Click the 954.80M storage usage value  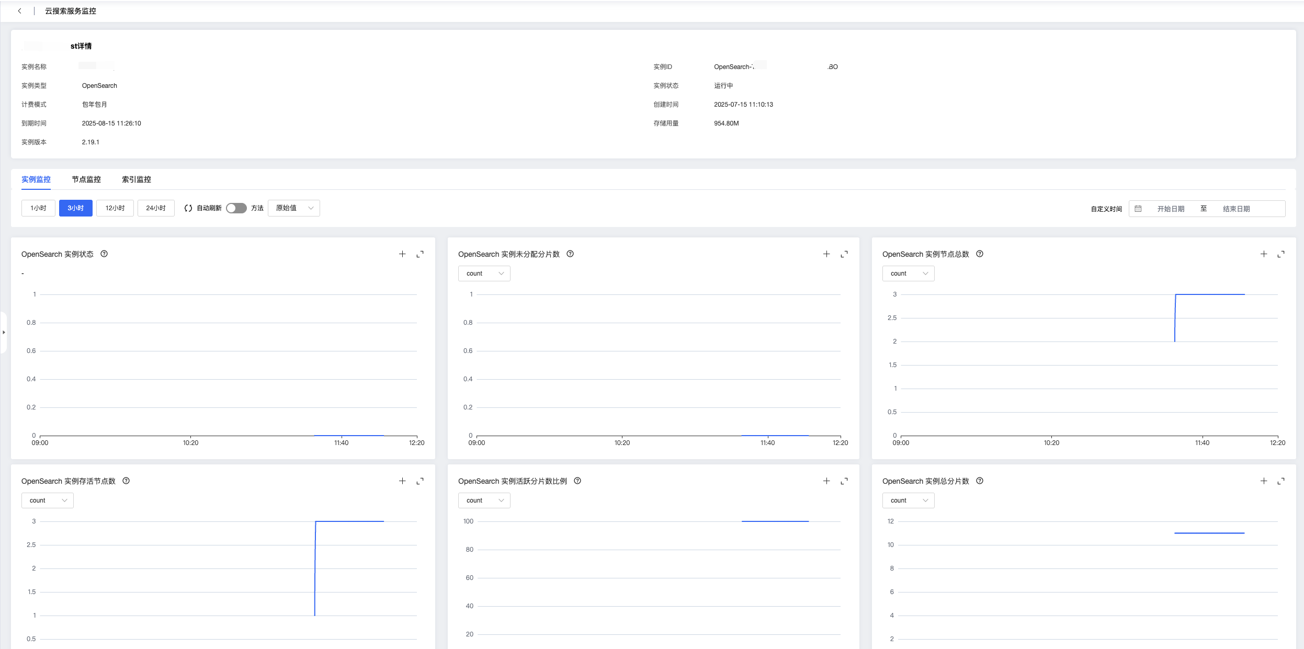pyautogui.click(x=727, y=123)
